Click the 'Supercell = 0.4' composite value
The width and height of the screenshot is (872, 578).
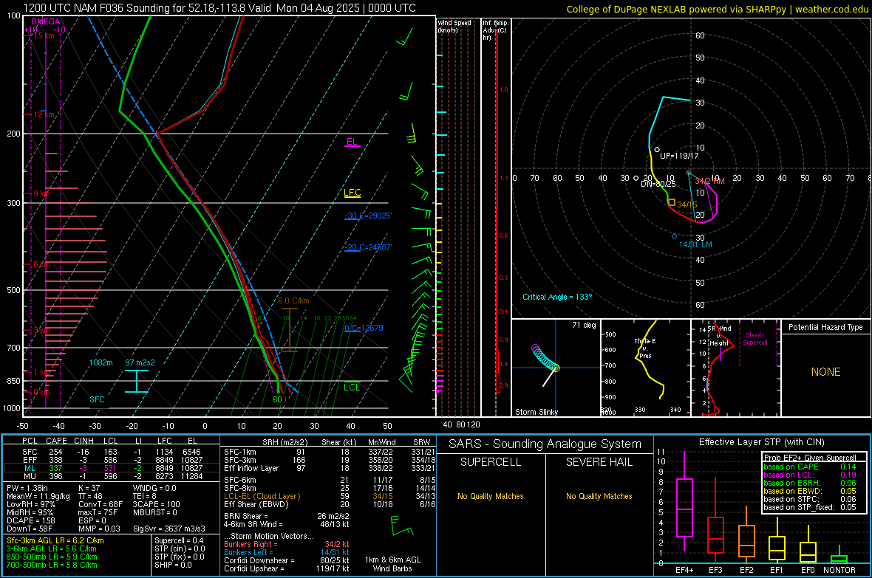pyautogui.click(x=179, y=540)
